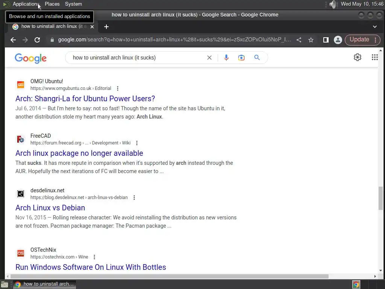385x289 pixels.
Task: Open Chrome's Update menu button
Action: tap(362, 40)
